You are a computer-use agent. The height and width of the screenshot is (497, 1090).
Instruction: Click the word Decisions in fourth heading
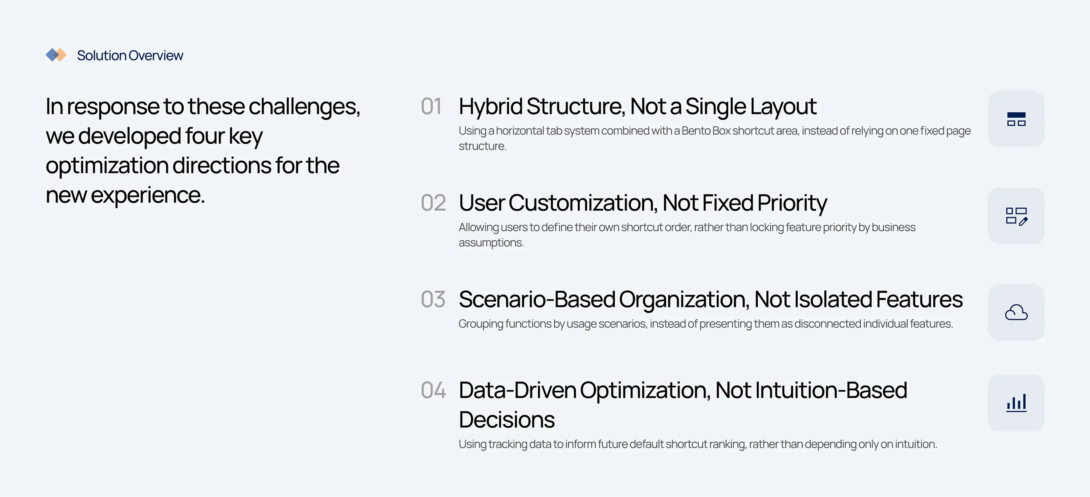coord(507,419)
